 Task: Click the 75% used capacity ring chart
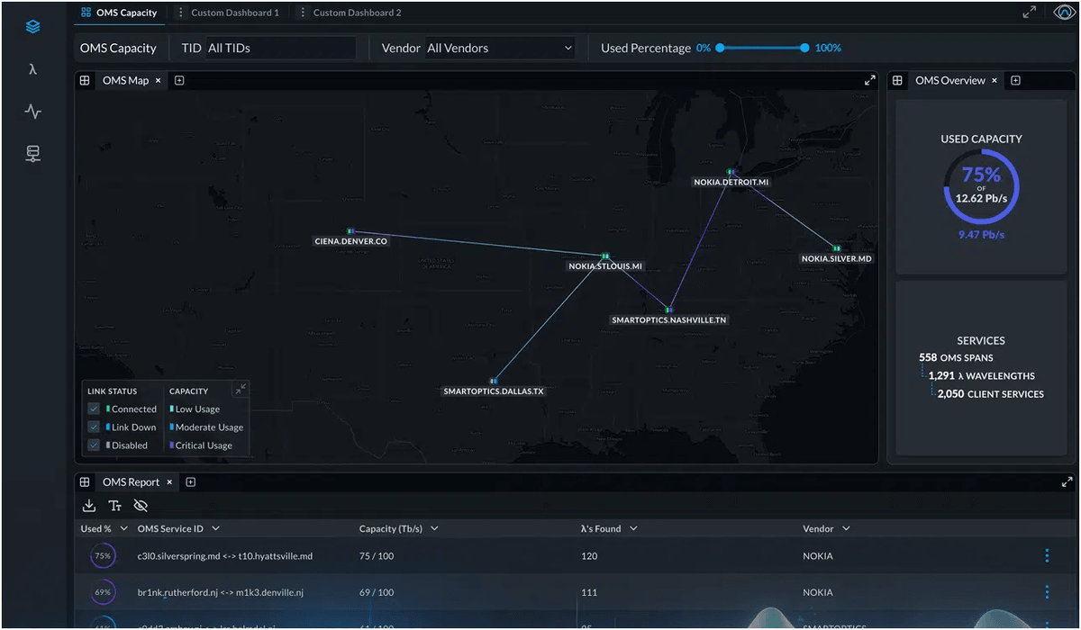(x=981, y=187)
